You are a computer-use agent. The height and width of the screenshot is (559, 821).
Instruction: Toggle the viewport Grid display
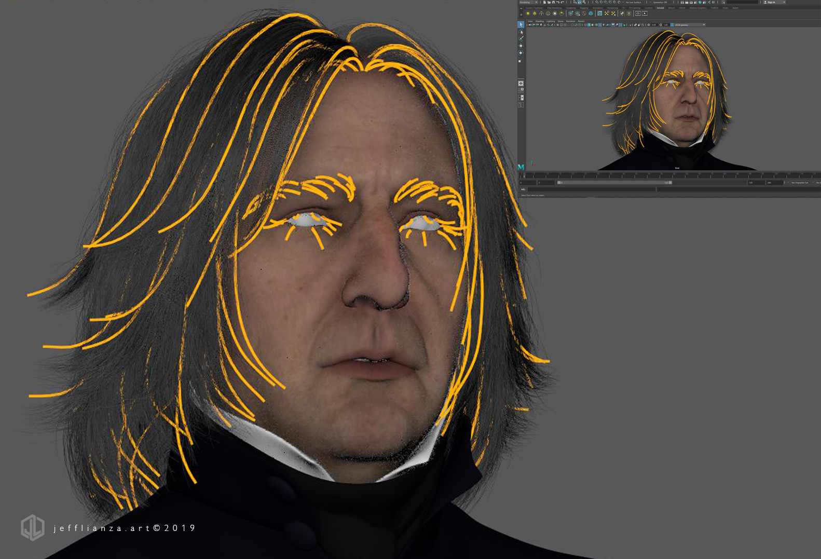pos(558,25)
